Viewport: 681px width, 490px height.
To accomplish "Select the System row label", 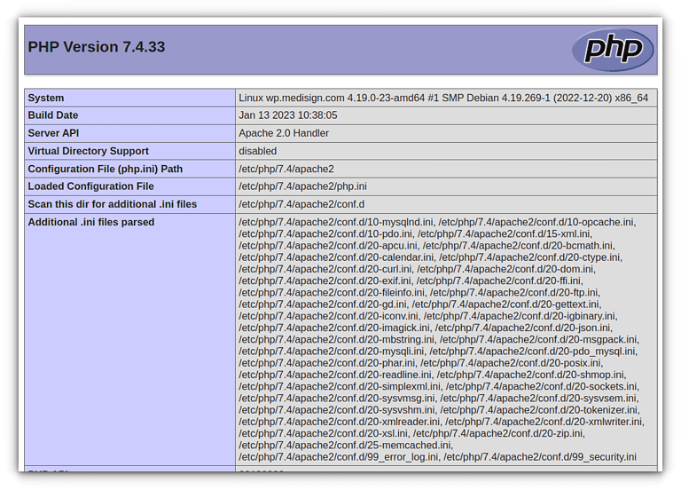I will (46, 98).
